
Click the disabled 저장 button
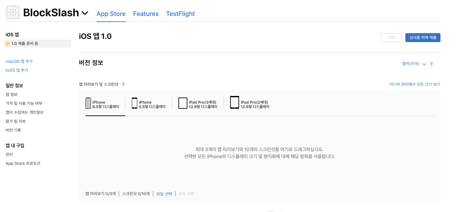point(391,38)
